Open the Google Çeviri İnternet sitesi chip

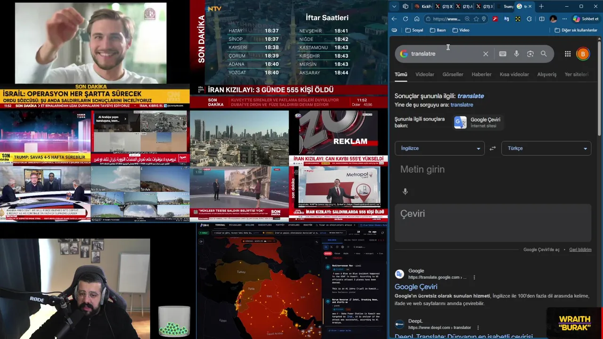[477, 122]
